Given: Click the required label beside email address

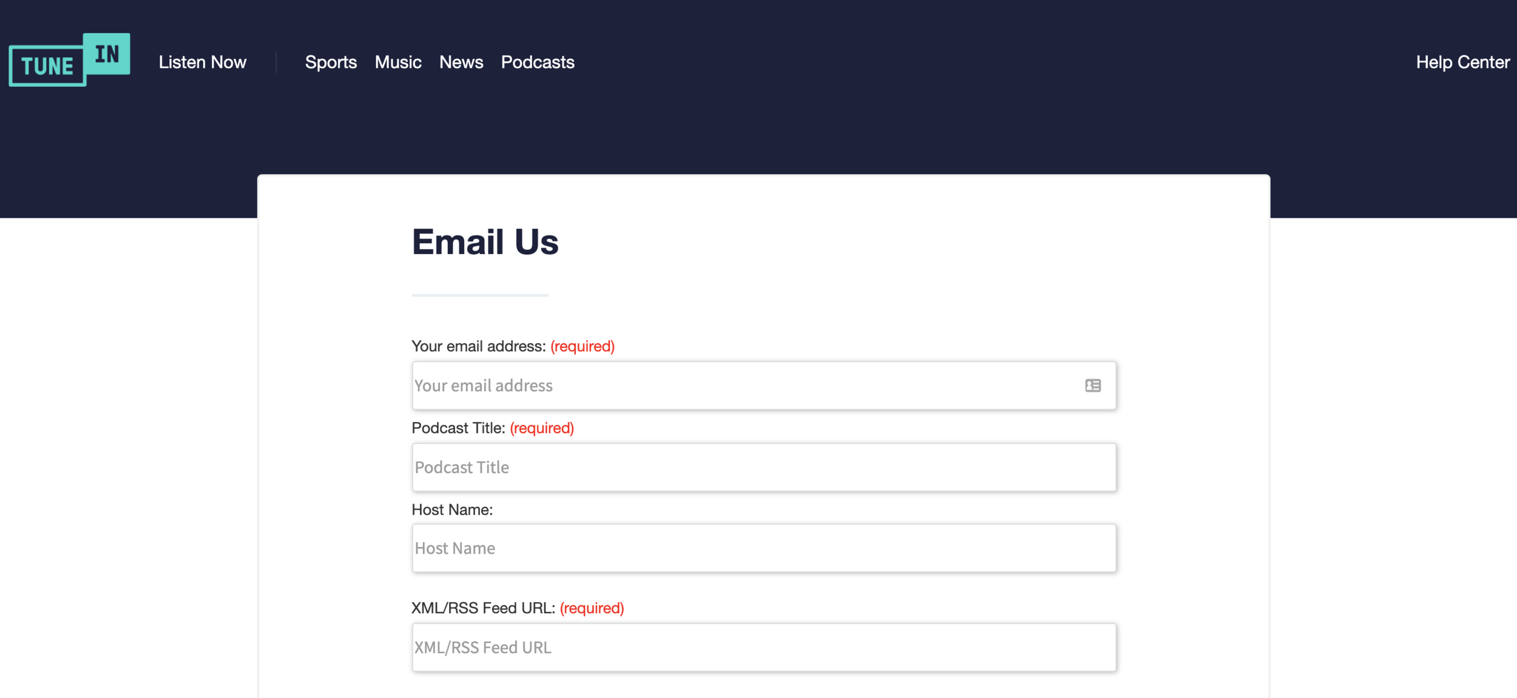Looking at the screenshot, I should click(581, 346).
